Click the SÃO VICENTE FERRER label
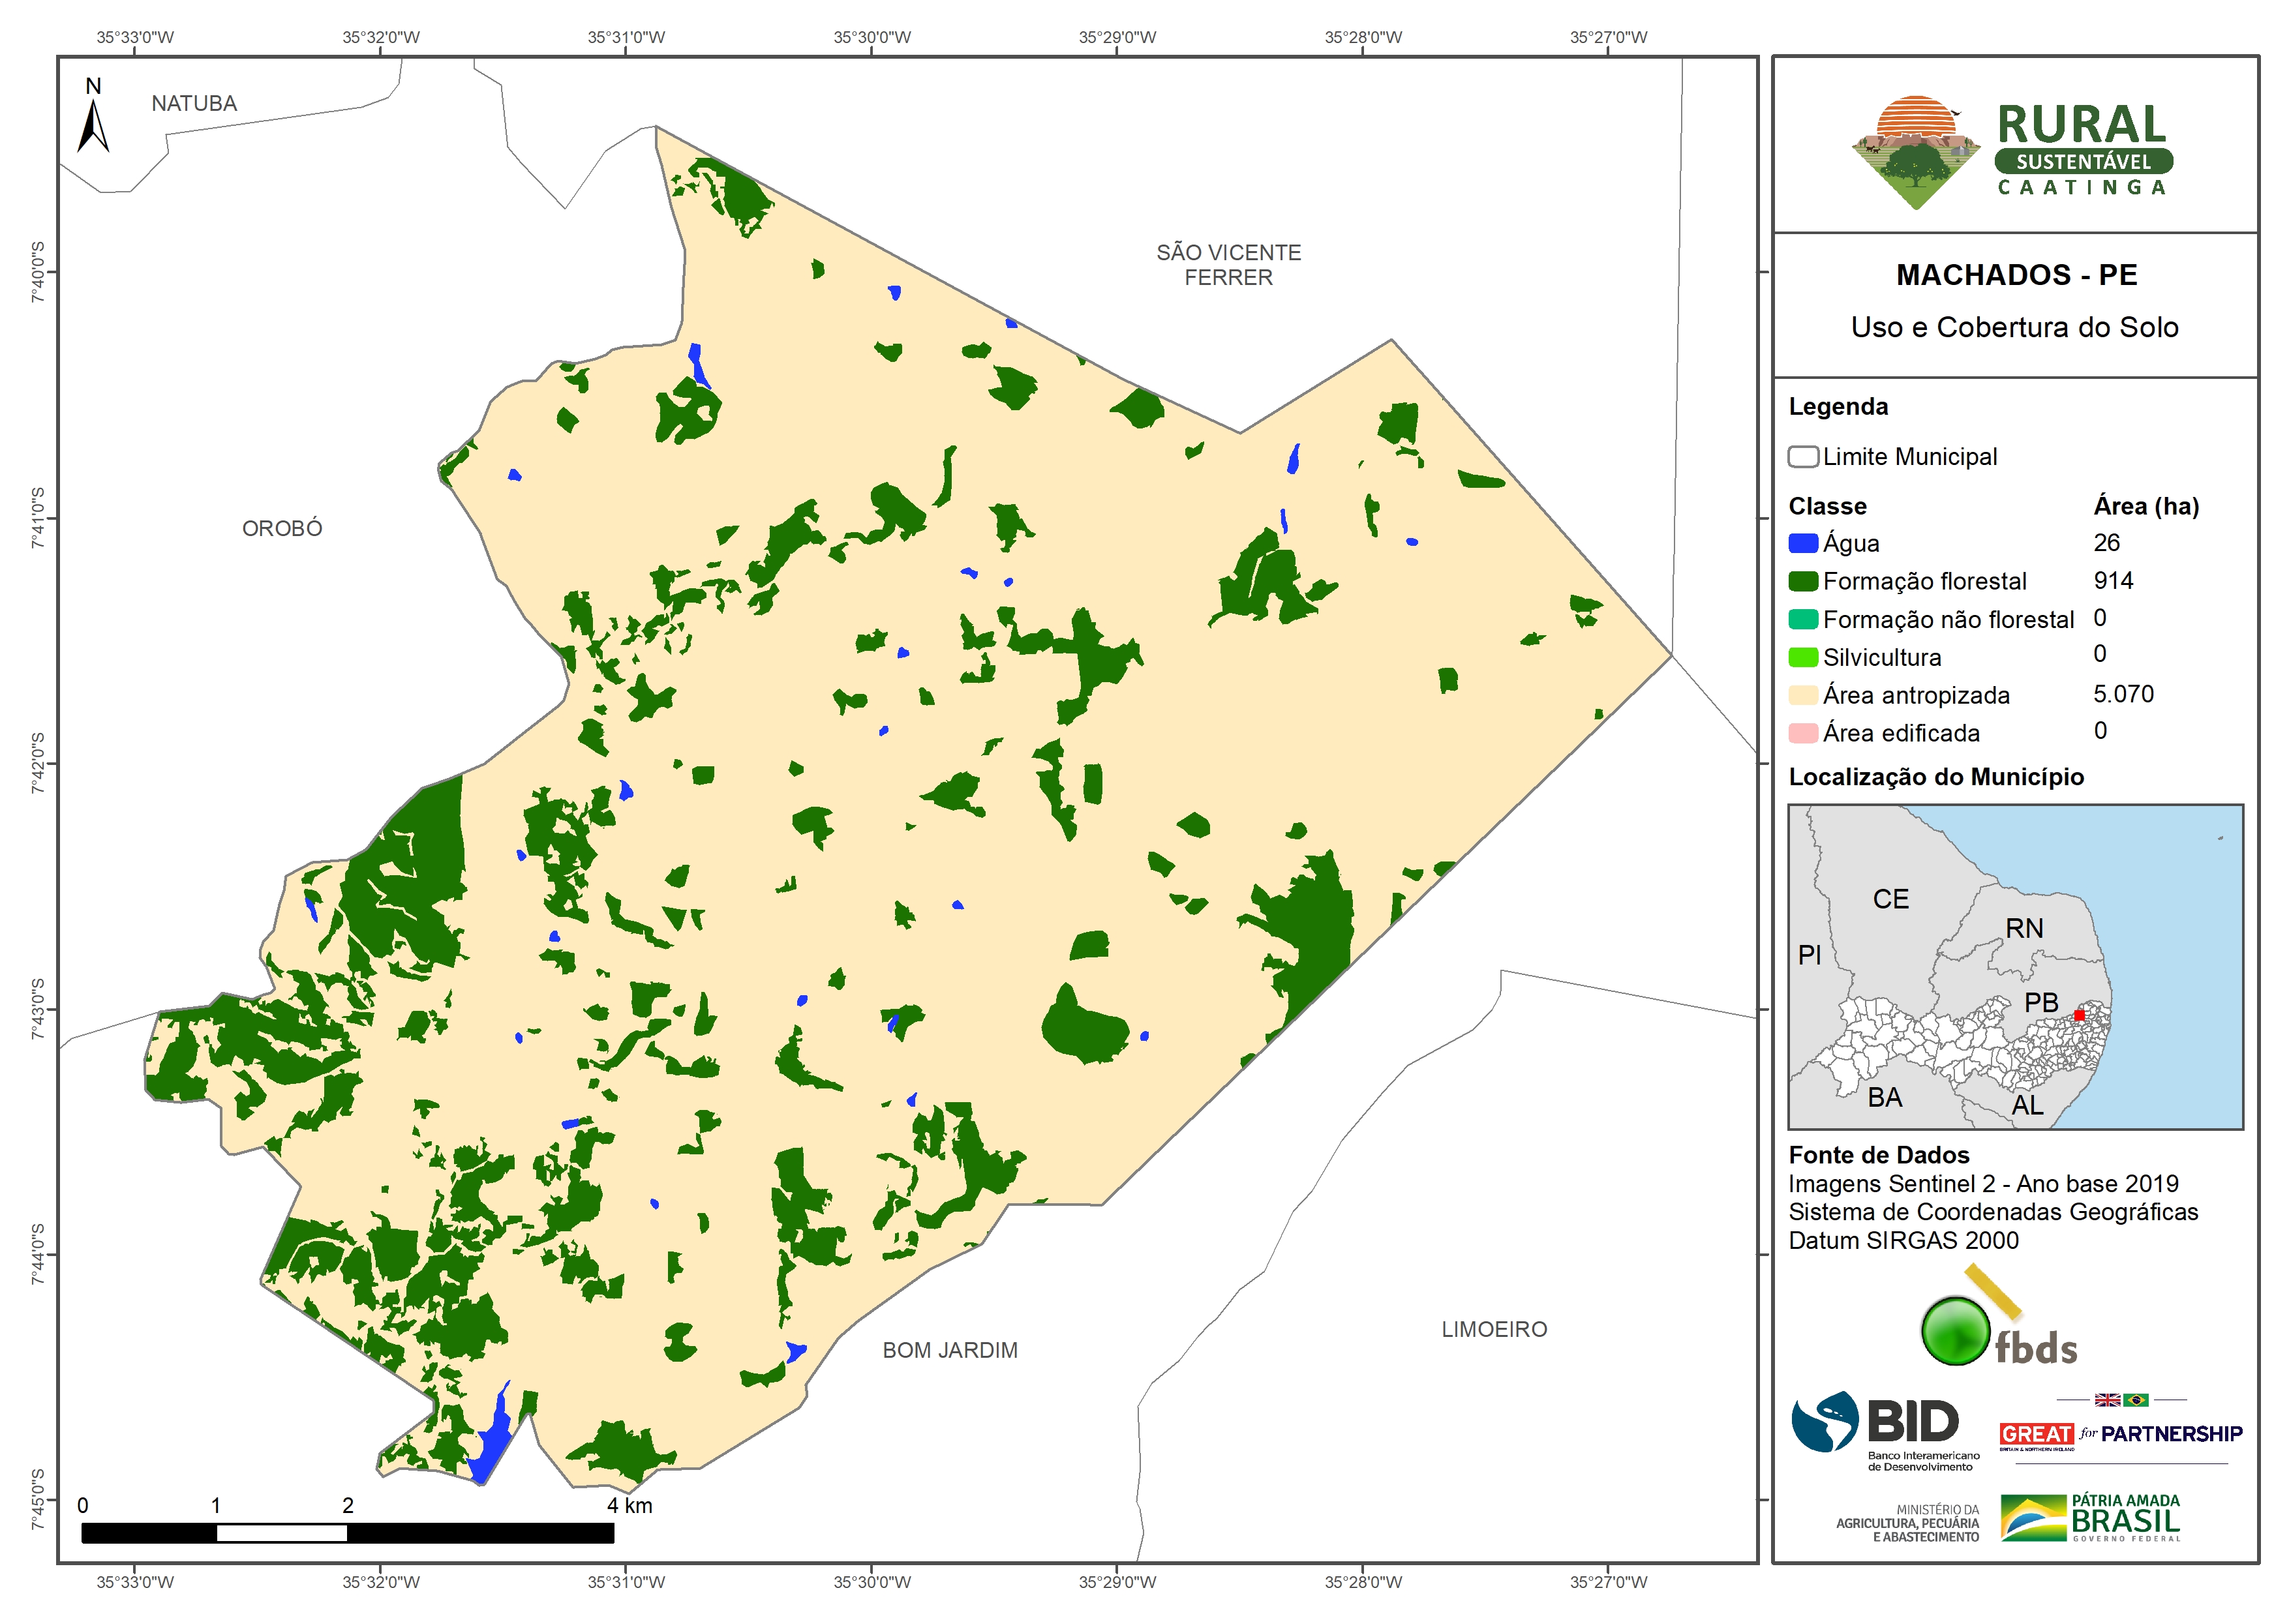The width and height of the screenshot is (2289, 1618). [x=1228, y=264]
